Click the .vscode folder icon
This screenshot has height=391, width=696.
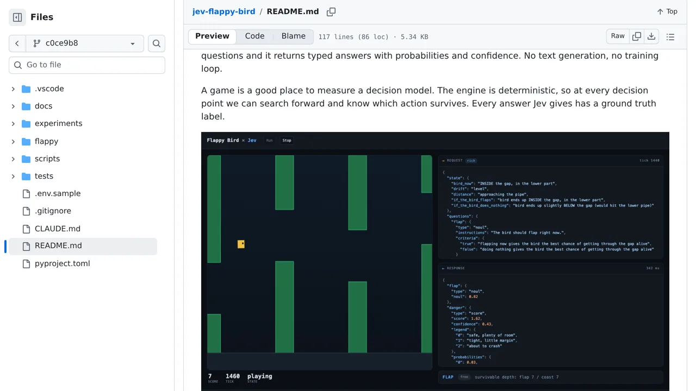click(26, 89)
